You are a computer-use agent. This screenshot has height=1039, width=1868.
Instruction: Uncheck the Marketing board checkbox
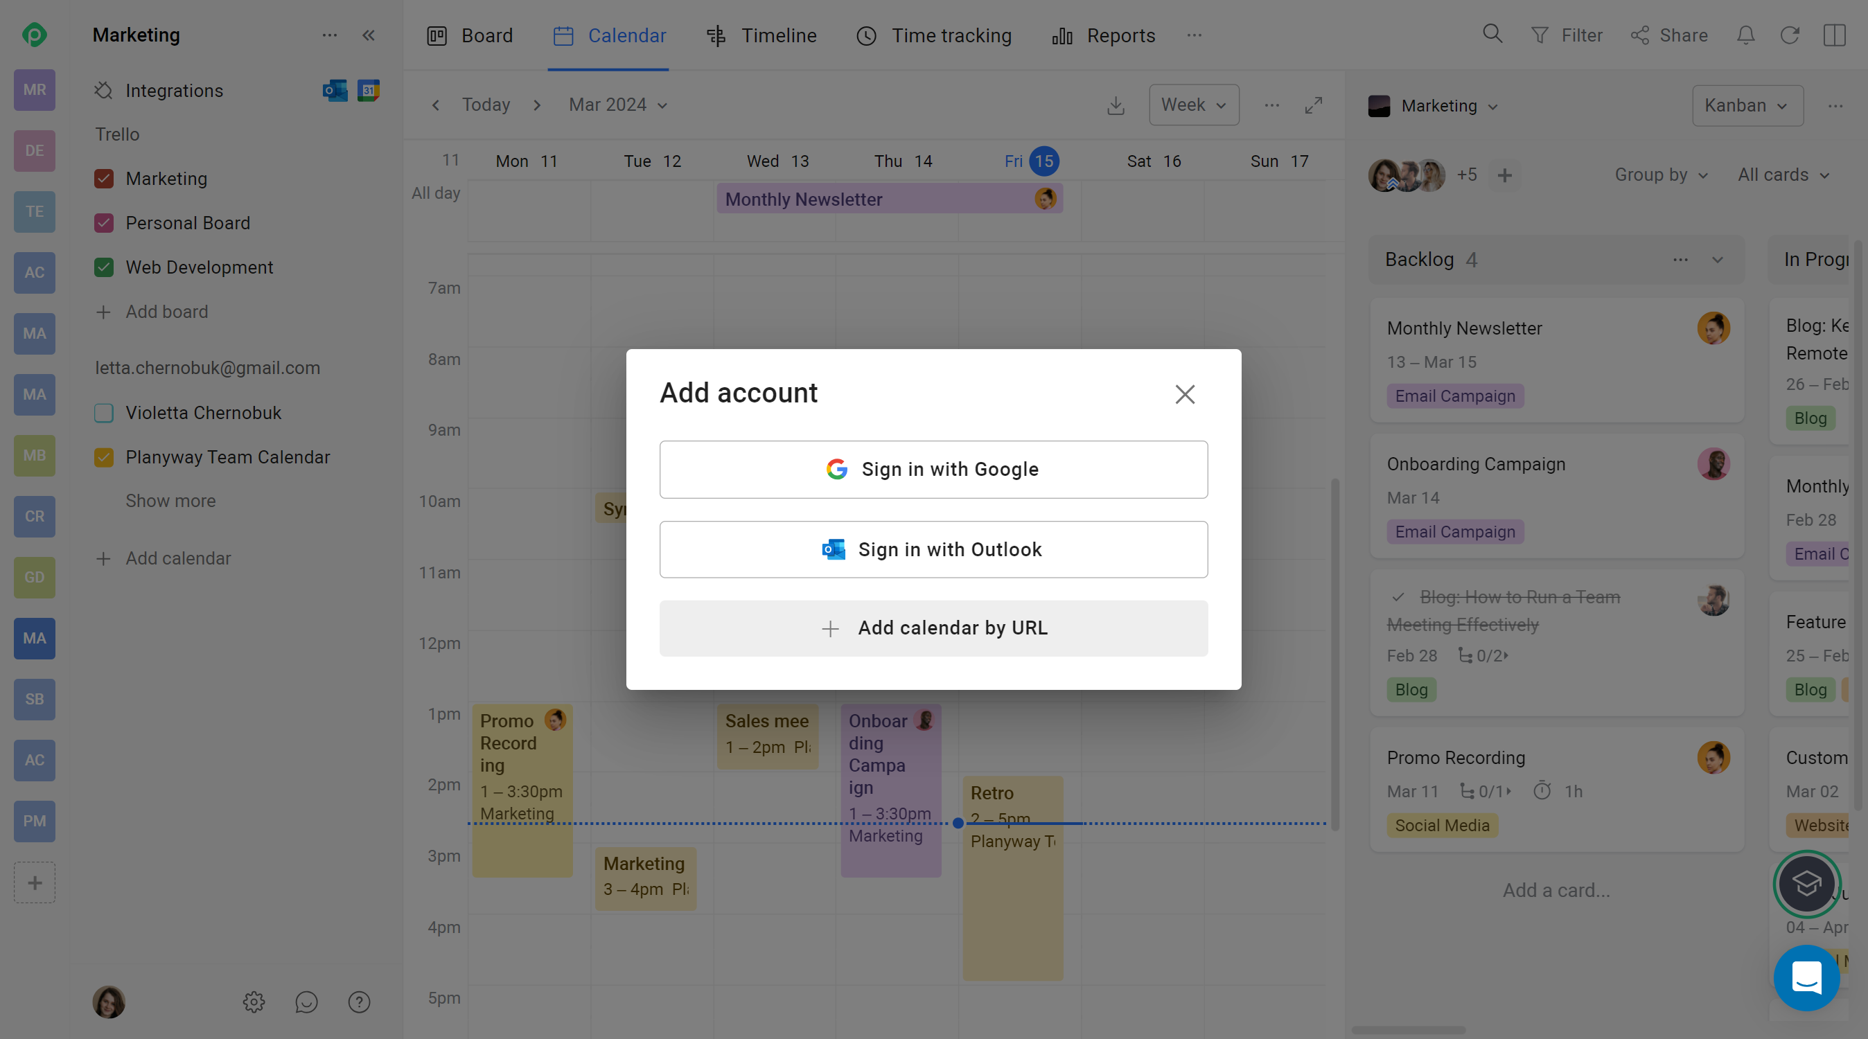click(104, 179)
